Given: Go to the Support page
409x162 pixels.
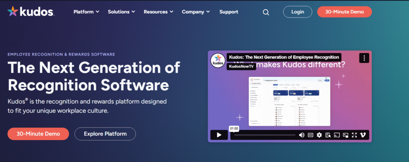Looking at the screenshot, I should [x=229, y=12].
